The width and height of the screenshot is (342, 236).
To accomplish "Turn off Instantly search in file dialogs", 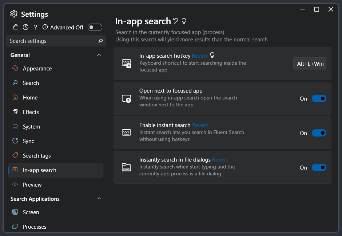I will [319, 167].
